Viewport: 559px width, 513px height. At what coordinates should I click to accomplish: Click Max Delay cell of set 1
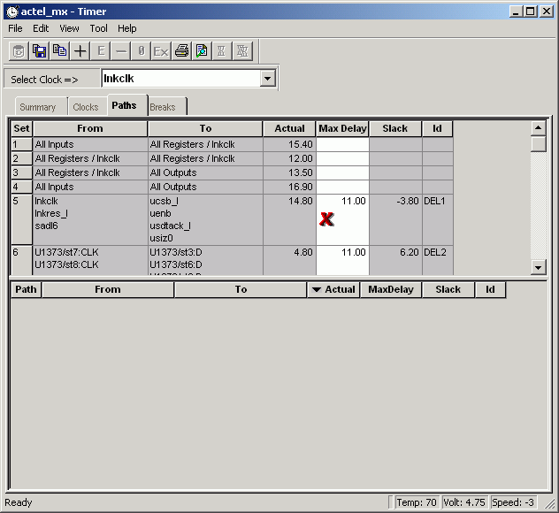pyautogui.click(x=342, y=144)
